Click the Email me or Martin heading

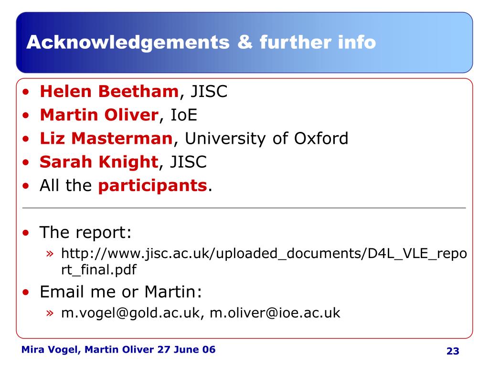pos(121,292)
